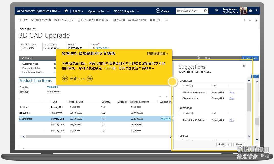Open more commands ellipsis
The image size is (274, 164).
pyautogui.click(x=166, y=20)
